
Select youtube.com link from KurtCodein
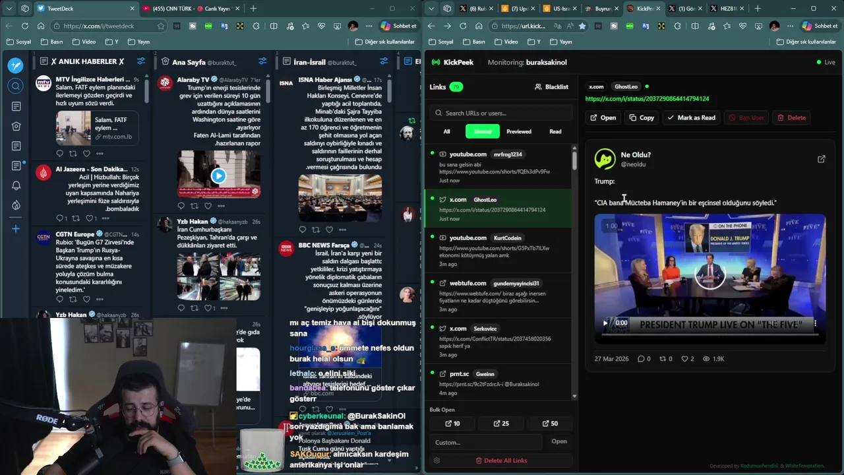pyautogui.click(x=498, y=251)
